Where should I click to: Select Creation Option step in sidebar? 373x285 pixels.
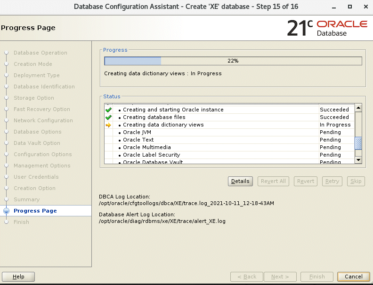pos(34,188)
